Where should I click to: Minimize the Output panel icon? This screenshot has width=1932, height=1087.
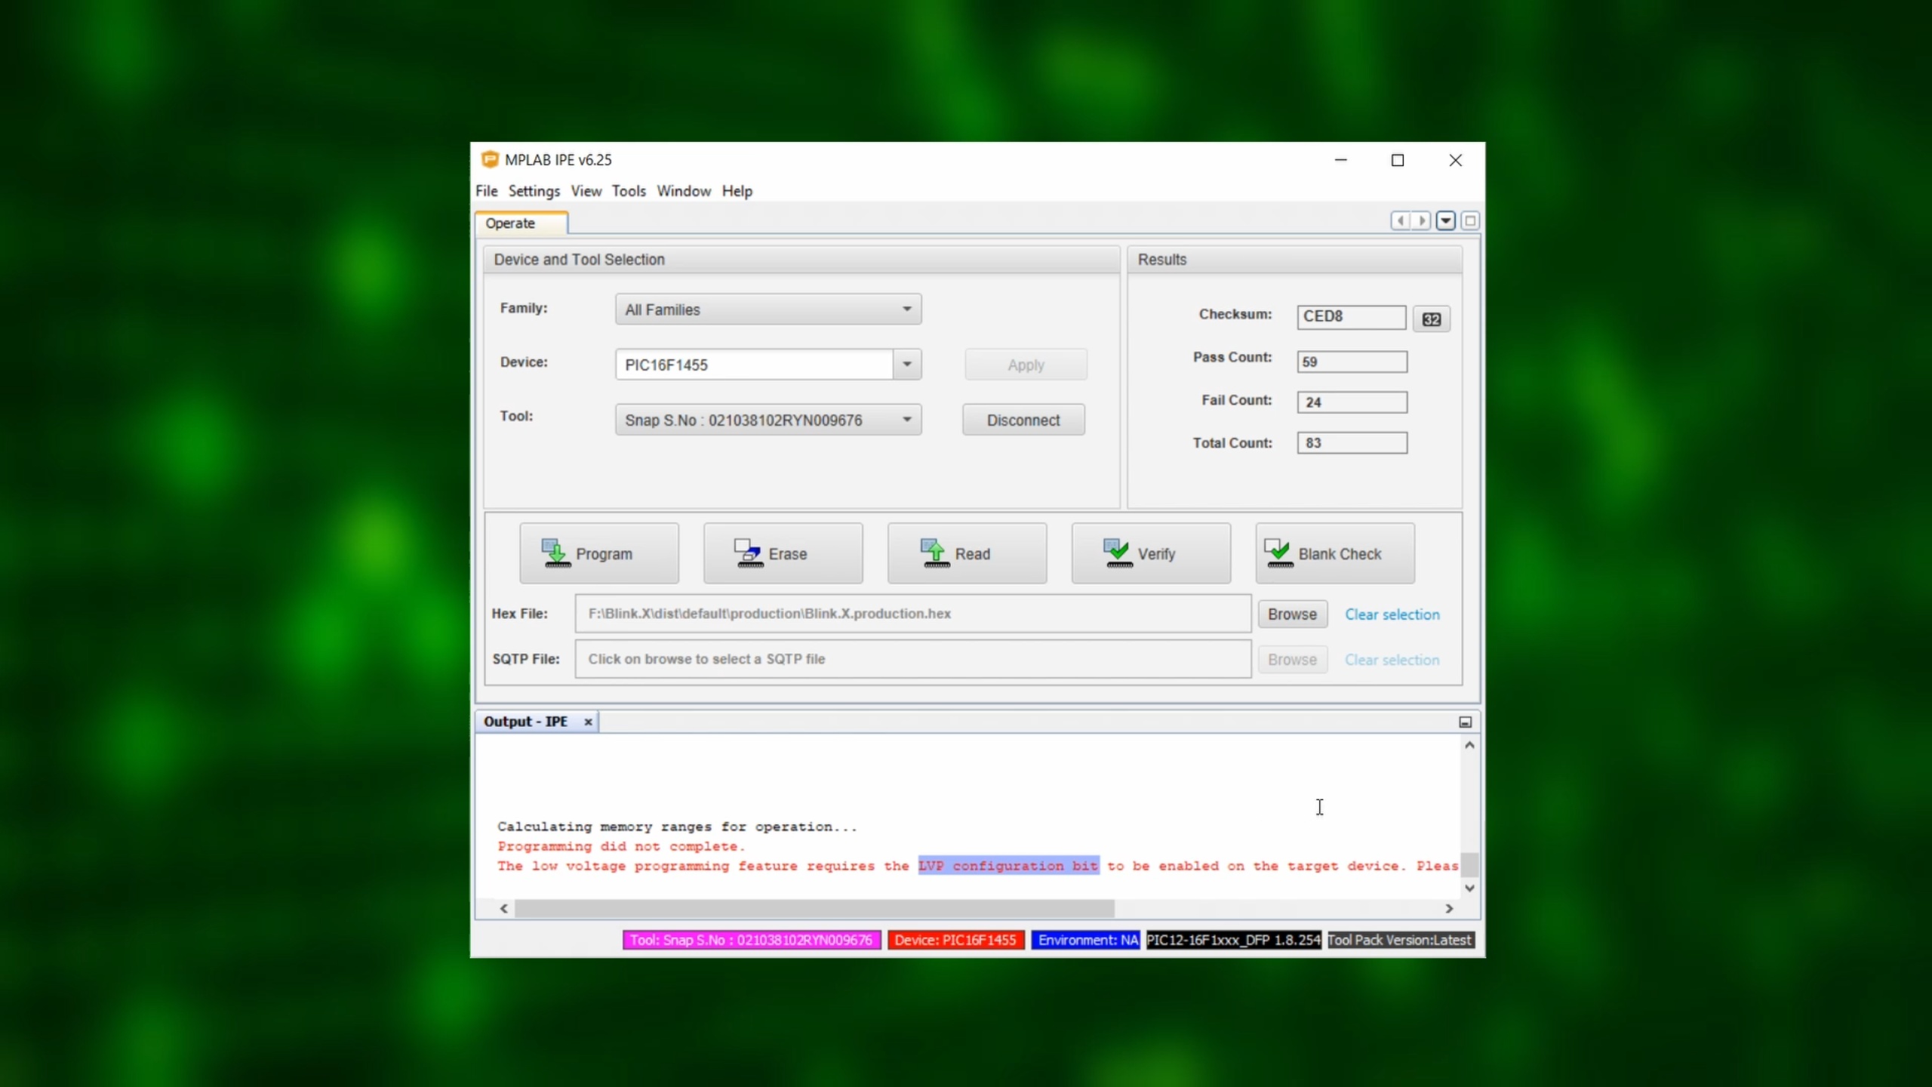1465,722
